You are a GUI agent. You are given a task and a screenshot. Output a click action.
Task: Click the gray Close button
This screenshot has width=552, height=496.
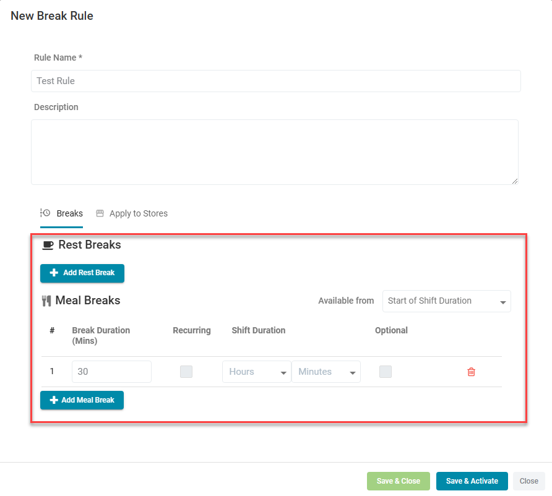coord(528,481)
